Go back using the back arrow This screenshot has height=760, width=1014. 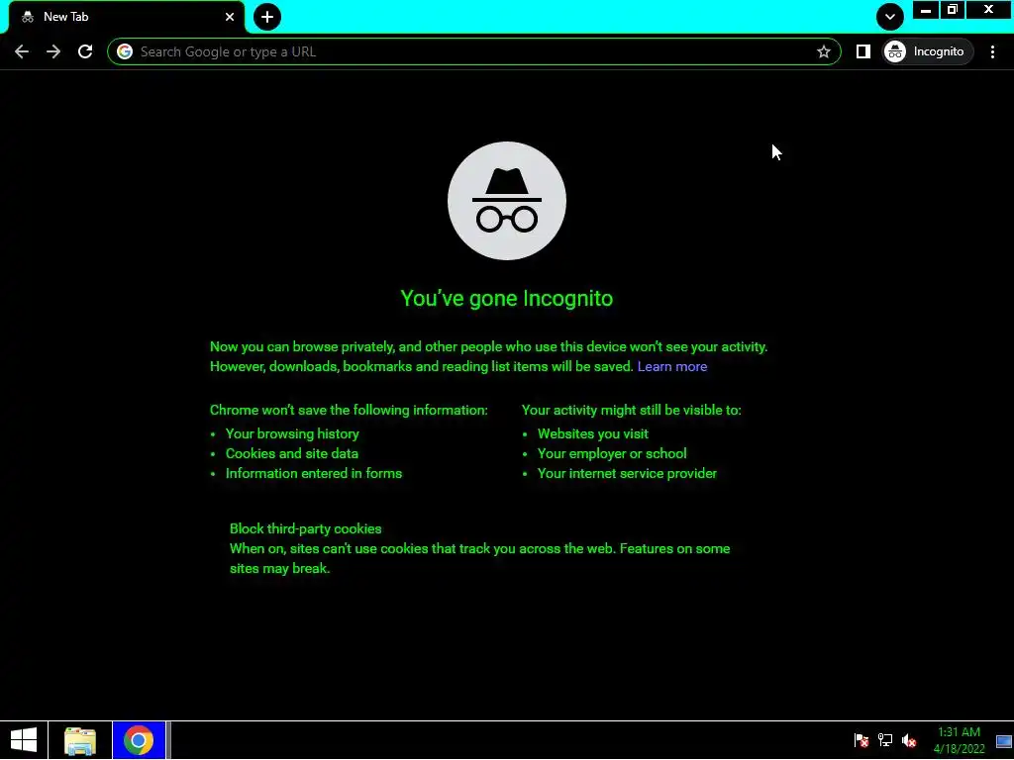[22, 51]
